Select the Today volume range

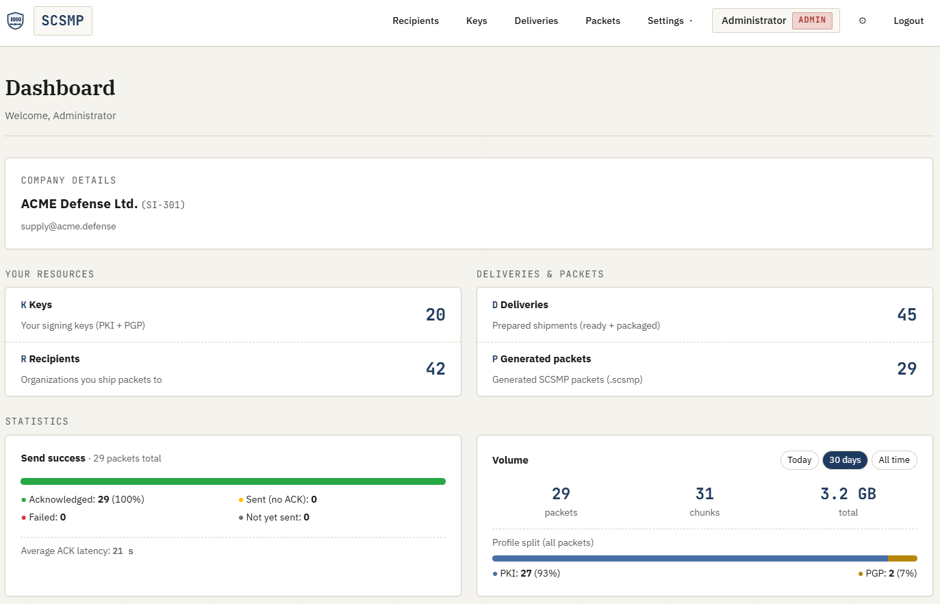coord(799,460)
